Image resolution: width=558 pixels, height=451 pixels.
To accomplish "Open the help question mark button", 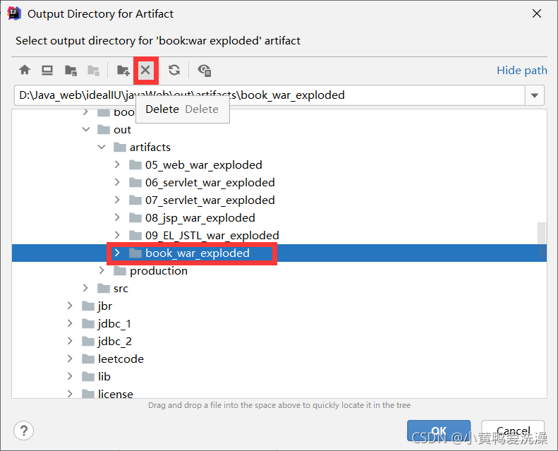I will pos(24,431).
